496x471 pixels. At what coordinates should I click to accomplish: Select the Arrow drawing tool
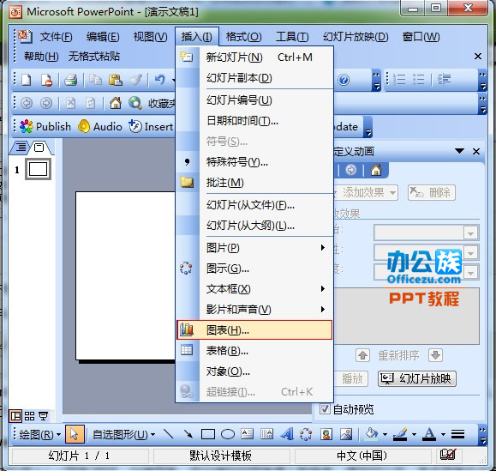point(188,434)
